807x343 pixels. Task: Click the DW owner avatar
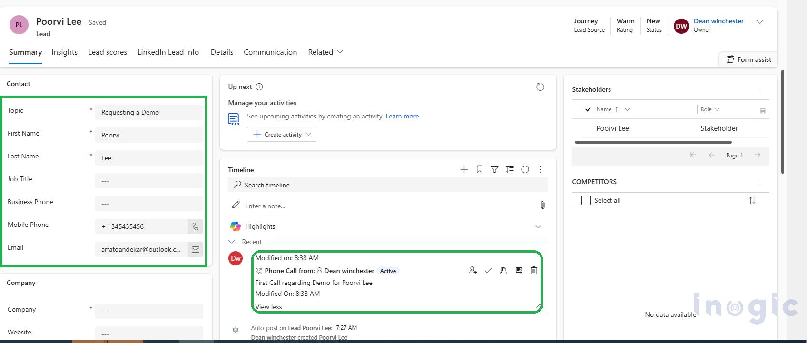[x=681, y=26]
